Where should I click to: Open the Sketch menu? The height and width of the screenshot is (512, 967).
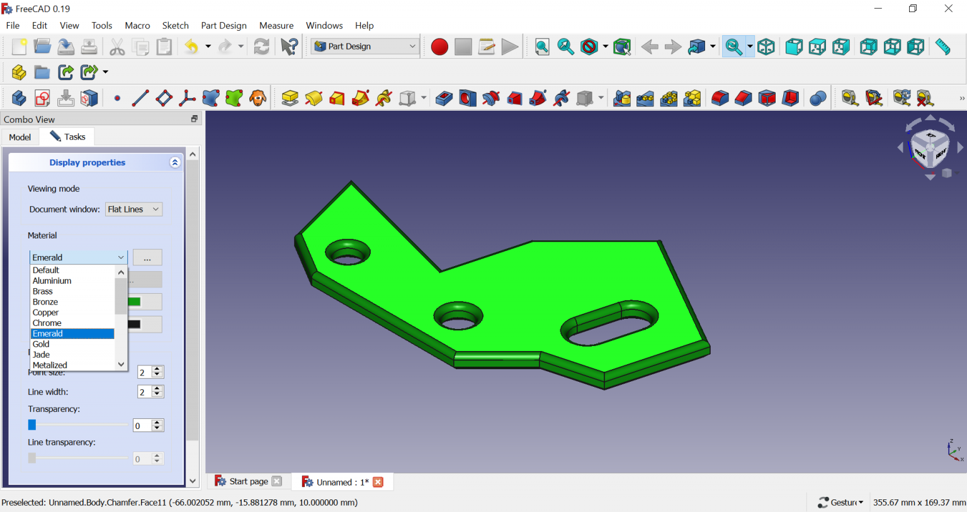coord(175,26)
